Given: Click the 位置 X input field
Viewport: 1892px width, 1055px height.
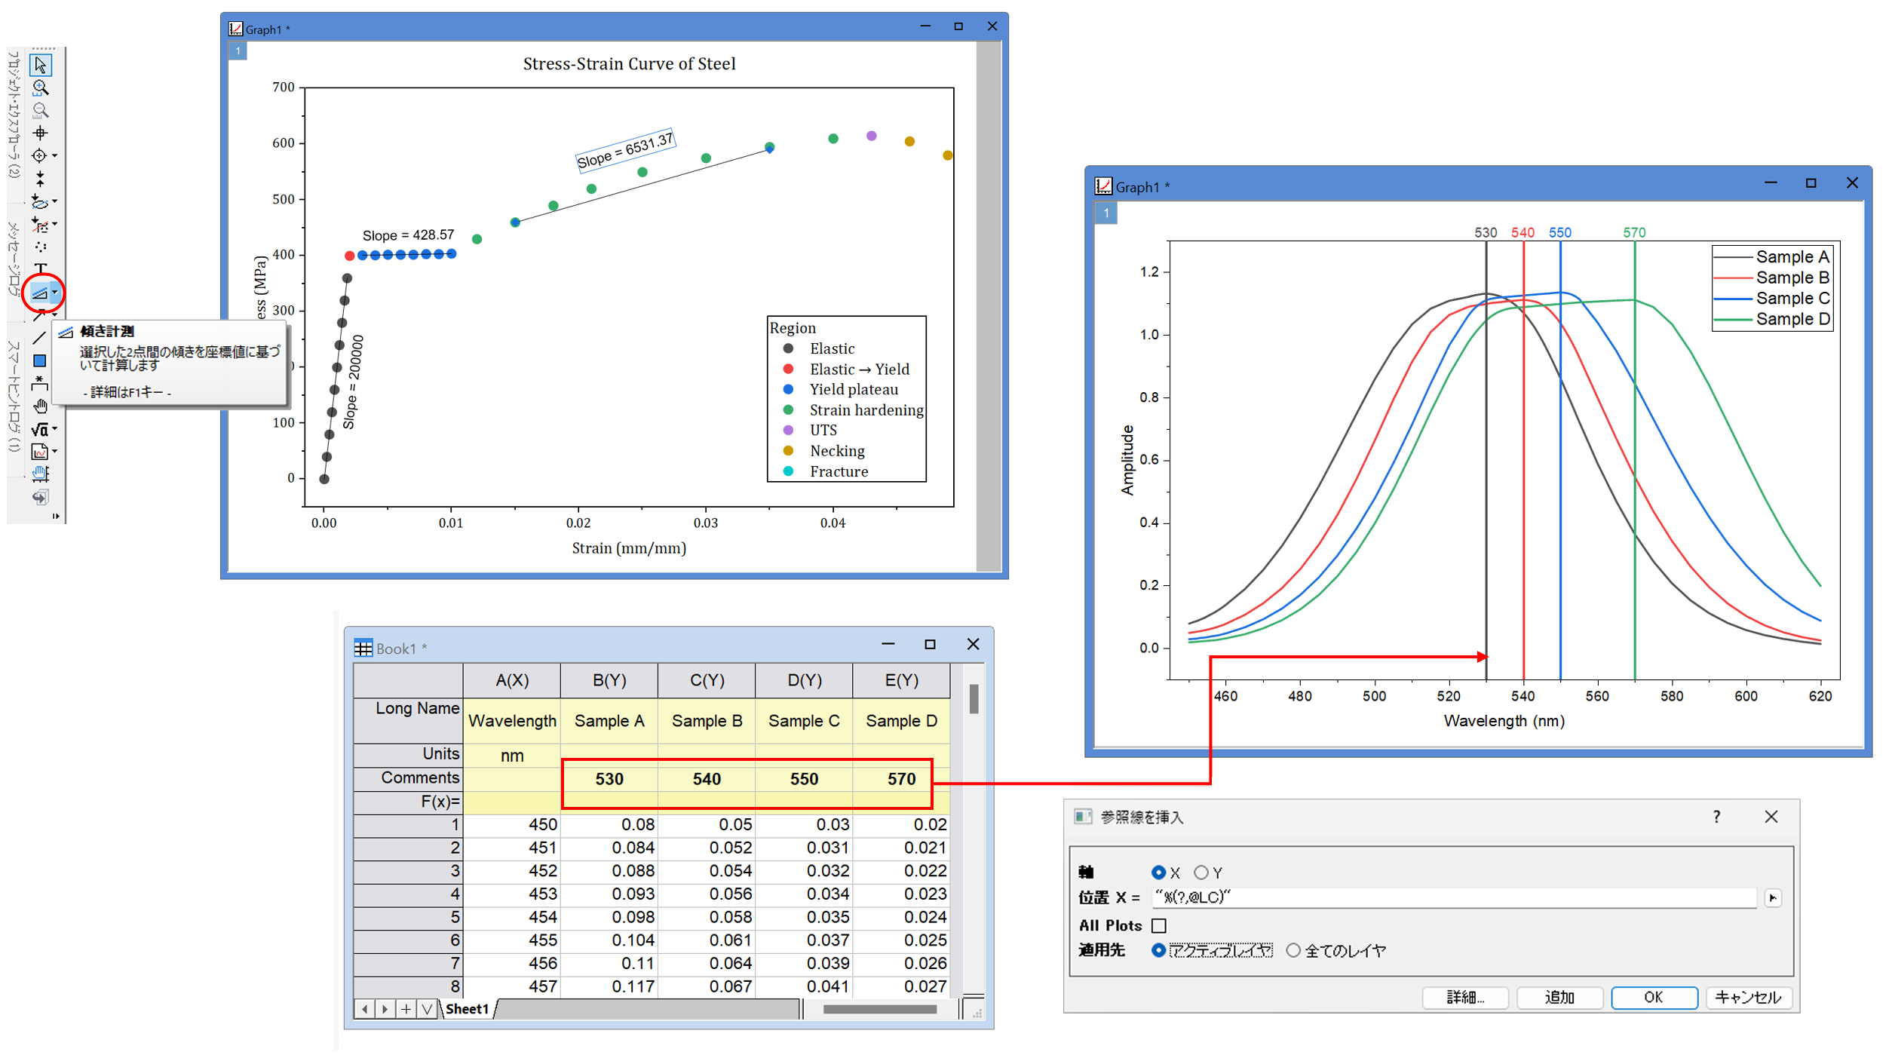Looking at the screenshot, I should (1454, 897).
